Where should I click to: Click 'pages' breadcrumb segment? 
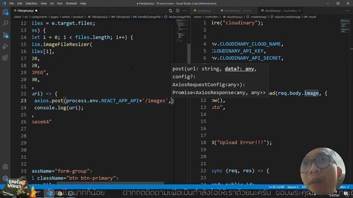point(54,17)
